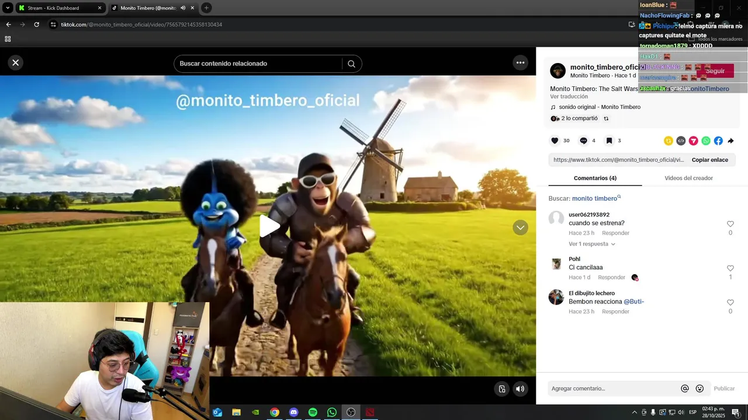This screenshot has height=420, width=748.
Task: Reload the page with refresh icon
Action: coord(36,24)
